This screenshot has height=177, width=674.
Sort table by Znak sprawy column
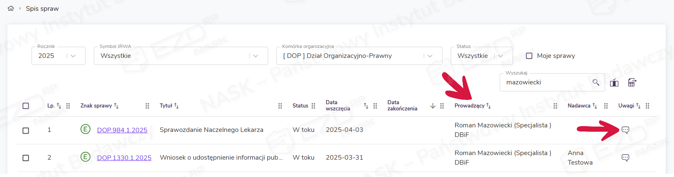116,106
